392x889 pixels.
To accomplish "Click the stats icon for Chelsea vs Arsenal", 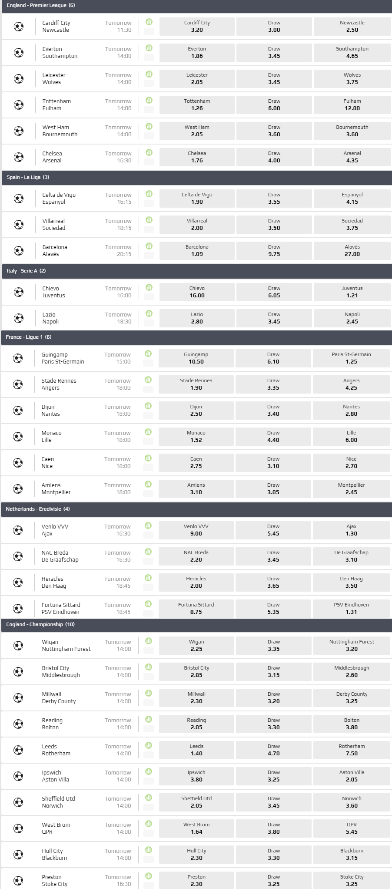I will pyautogui.click(x=149, y=152).
